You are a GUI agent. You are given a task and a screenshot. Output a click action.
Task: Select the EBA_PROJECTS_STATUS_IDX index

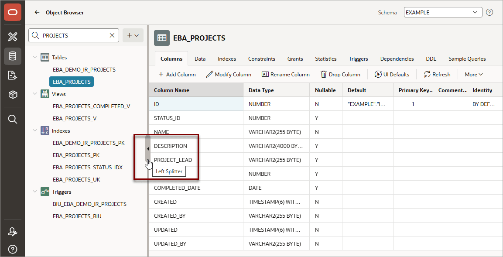point(88,168)
